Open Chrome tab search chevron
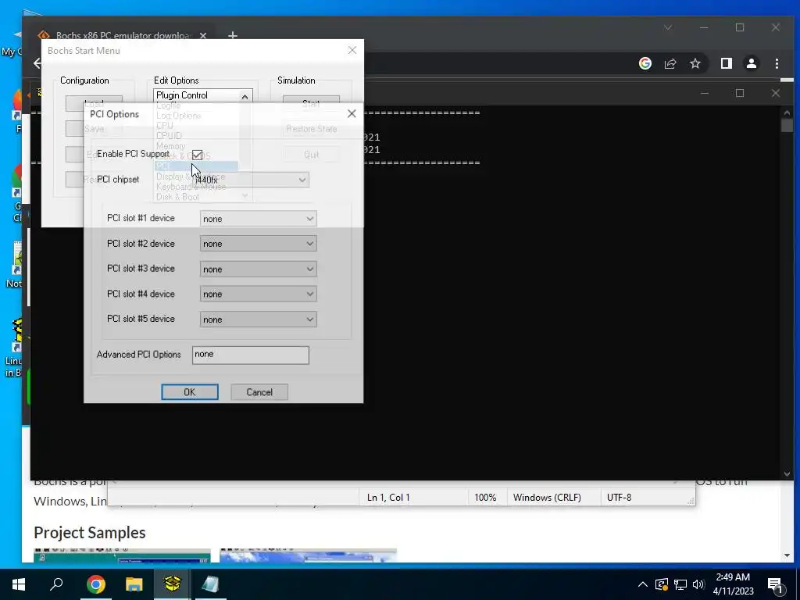This screenshot has width=800, height=600. click(668, 27)
